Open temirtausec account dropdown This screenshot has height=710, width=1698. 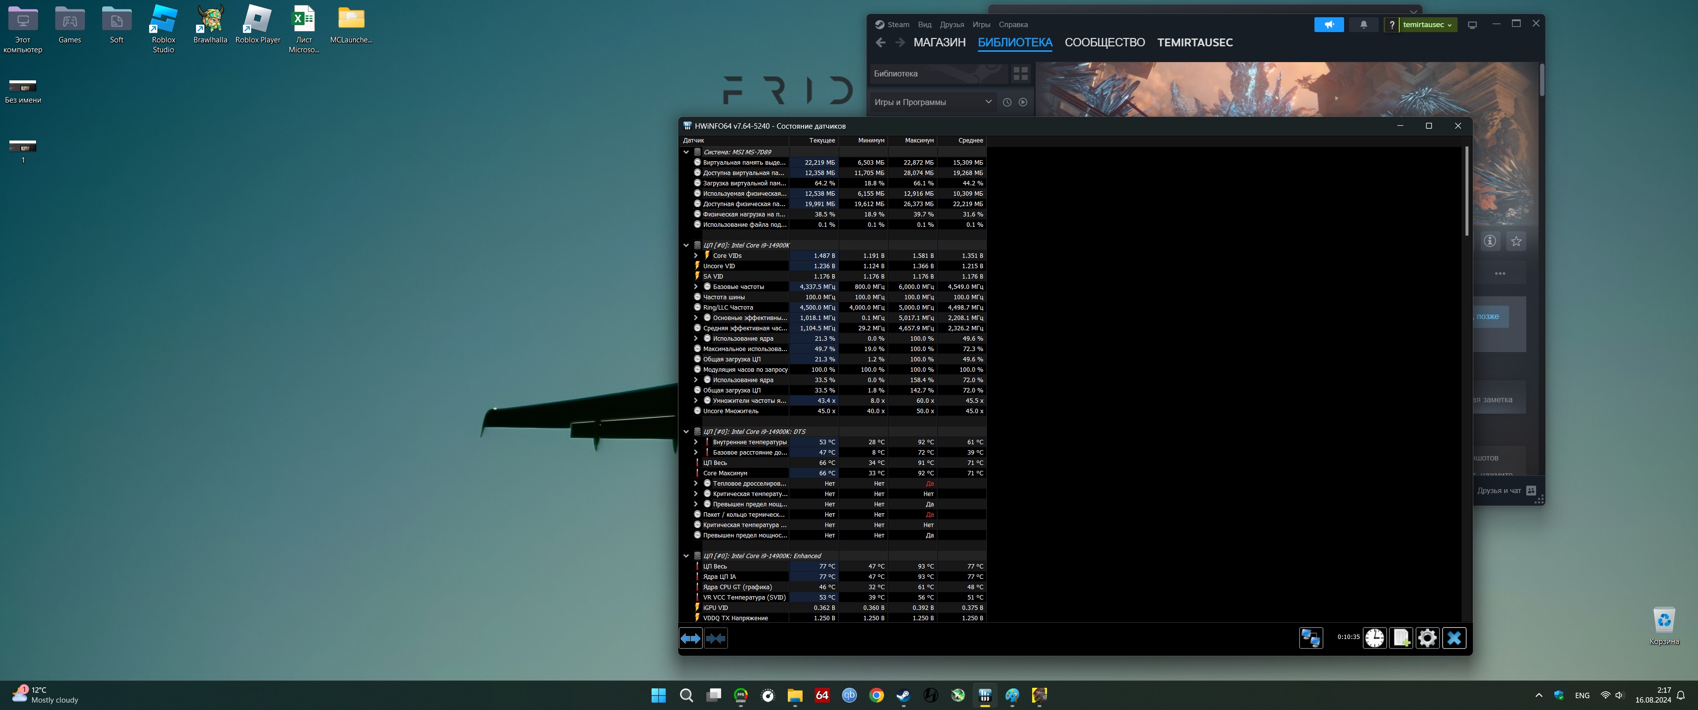(1427, 24)
